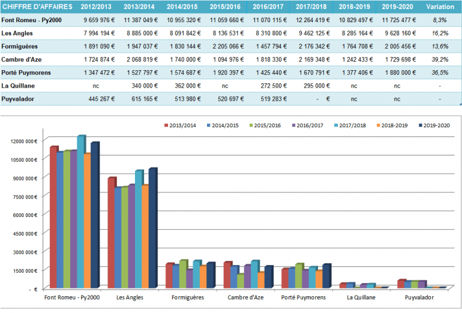Click the green 2015/2016 legend swatch
Image resolution: width=462 pixels, height=313 pixels.
click(x=251, y=125)
